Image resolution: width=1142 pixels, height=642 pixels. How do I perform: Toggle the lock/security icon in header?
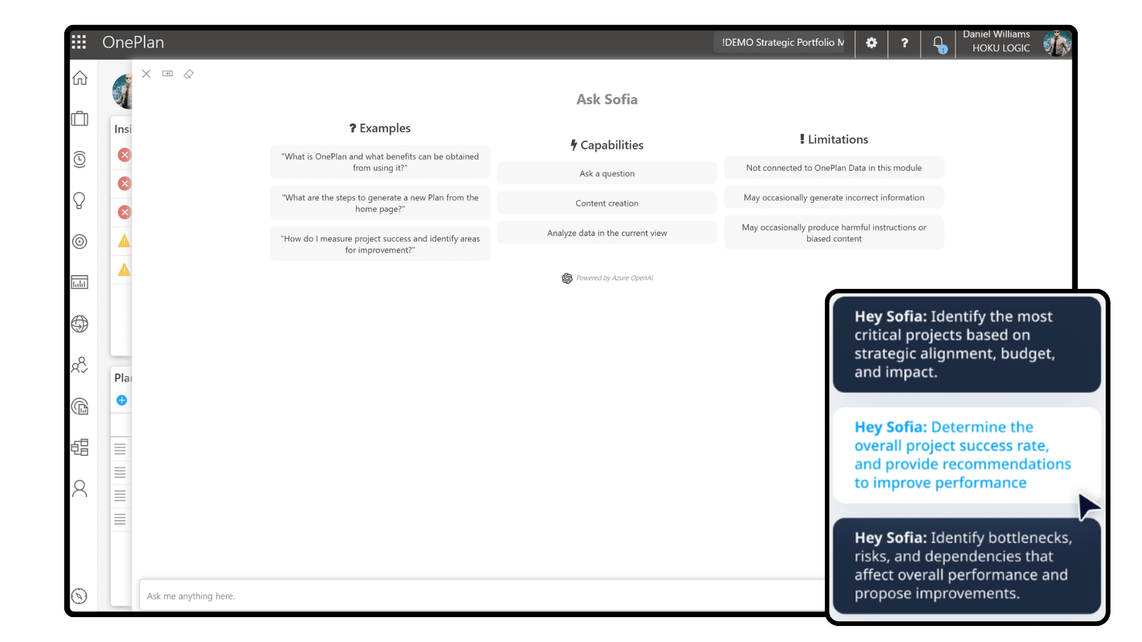(x=937, y=42)
